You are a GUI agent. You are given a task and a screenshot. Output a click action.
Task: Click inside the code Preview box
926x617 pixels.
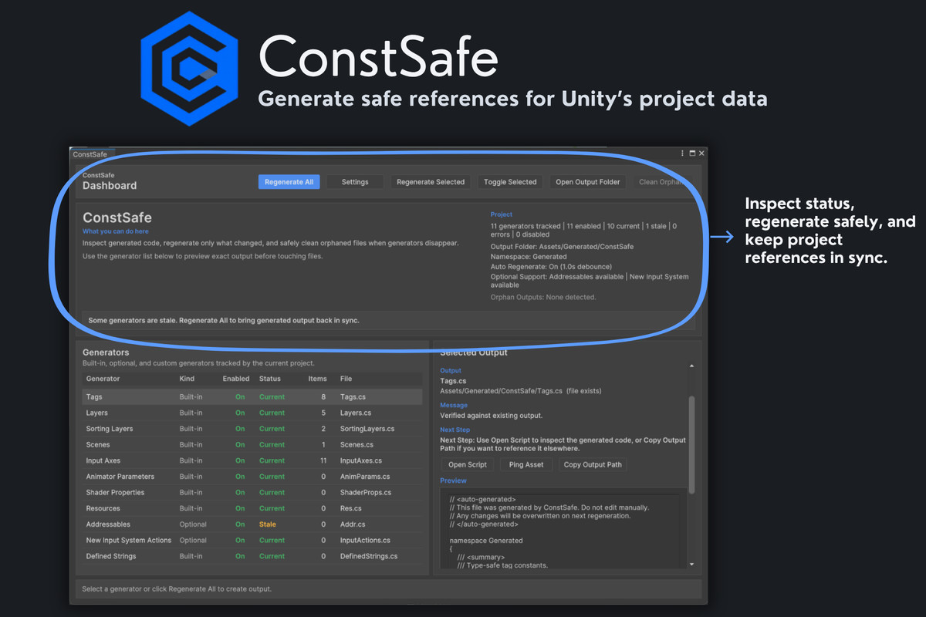click(563, 531)
